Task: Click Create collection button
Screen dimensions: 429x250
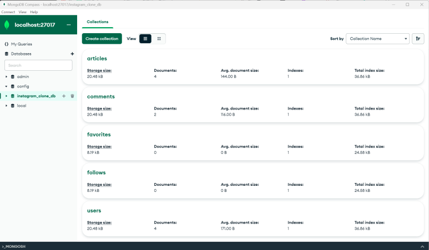Action: 102,39
